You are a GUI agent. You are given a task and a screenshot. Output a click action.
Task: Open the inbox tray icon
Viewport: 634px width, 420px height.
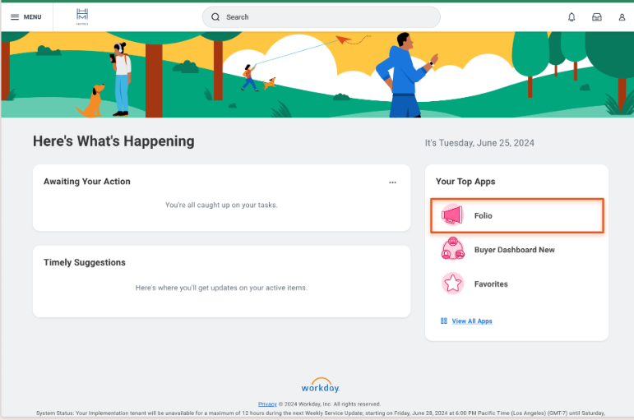point(597,17)
